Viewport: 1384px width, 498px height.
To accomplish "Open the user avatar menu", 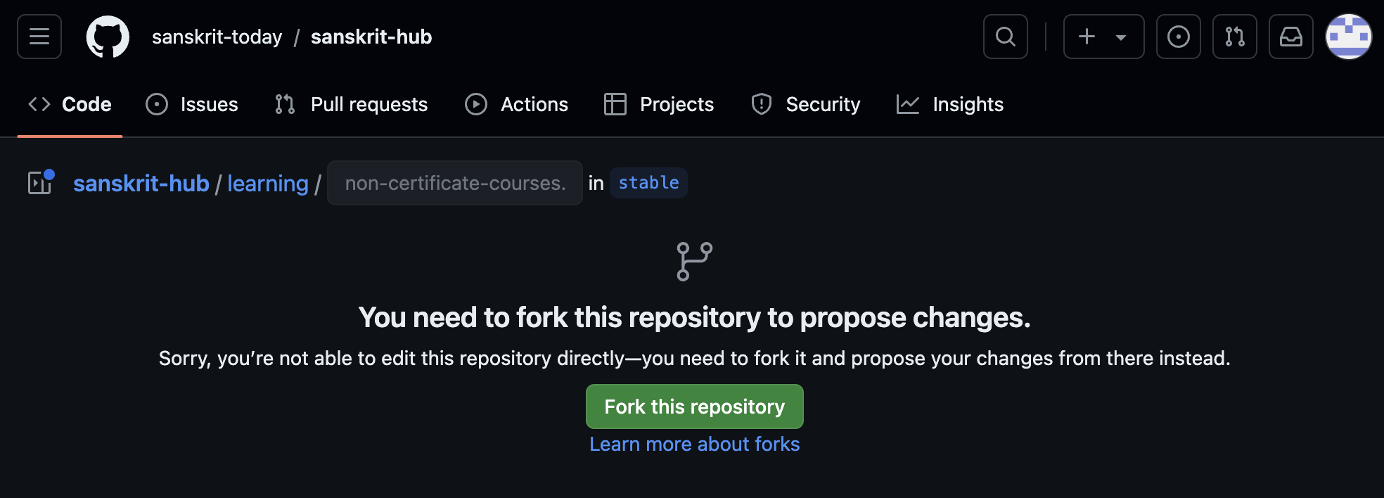I will click(1348, 37).
